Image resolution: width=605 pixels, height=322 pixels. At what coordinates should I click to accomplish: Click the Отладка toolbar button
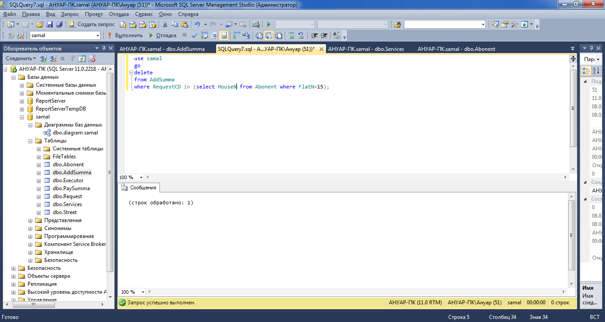(162, 35)
